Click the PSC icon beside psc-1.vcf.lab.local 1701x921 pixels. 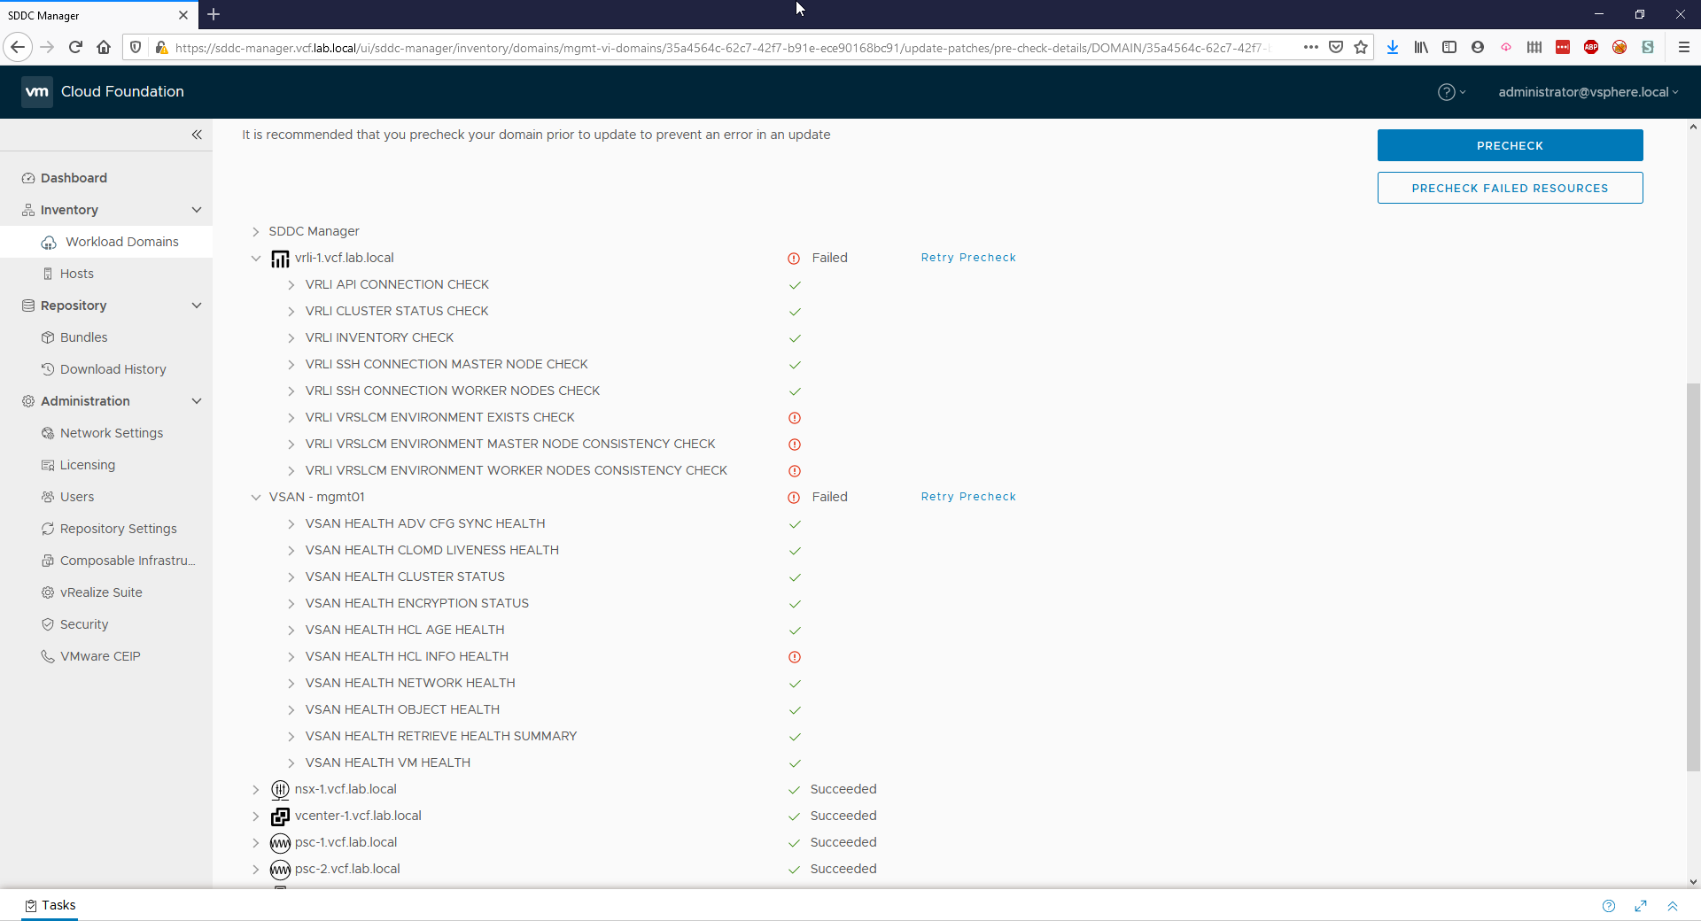coord(280,842)
